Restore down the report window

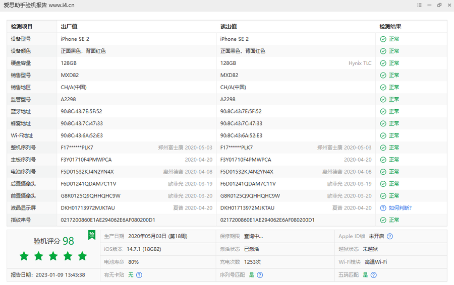click(x=439, y=5)
